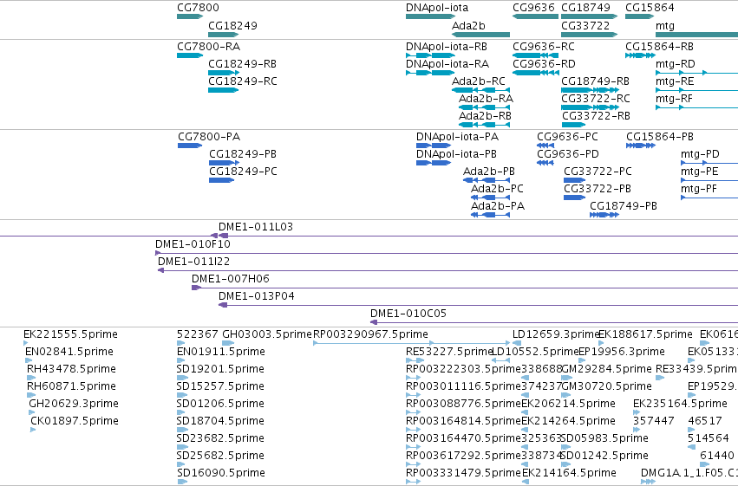Image resolution: width=738 pixels, height=486 pixels.
Task: Click protein Ada2b-PA
Action: point(491,215)
